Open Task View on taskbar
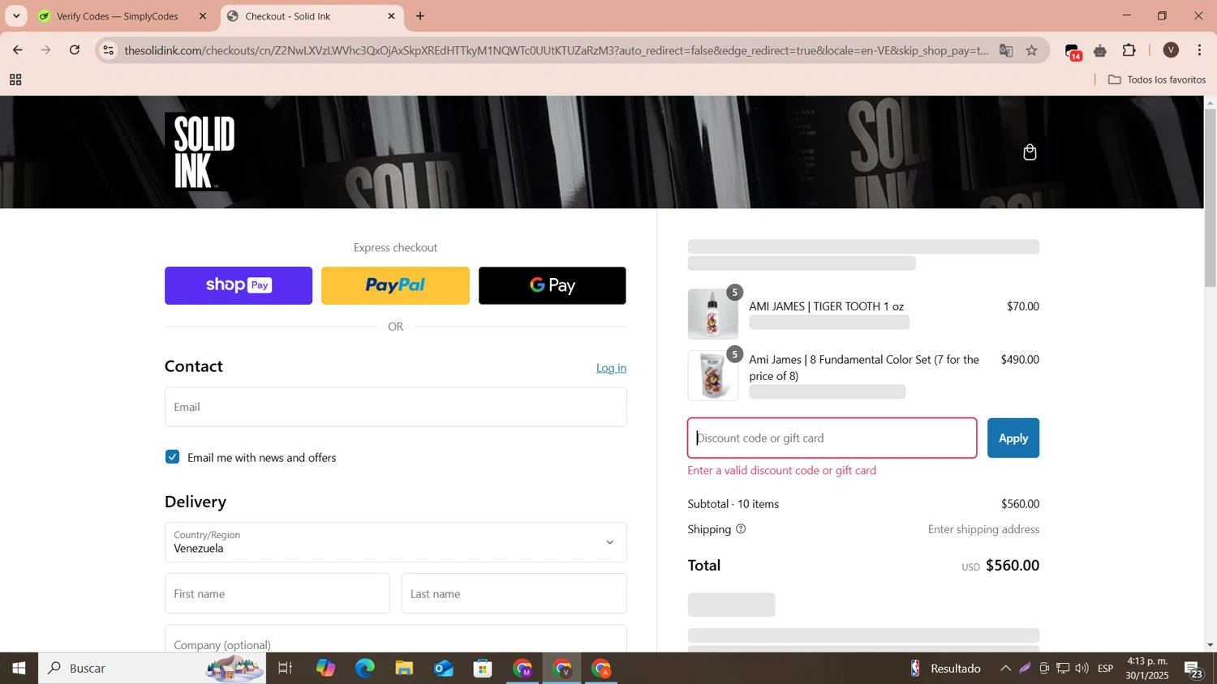Viewport: 1217px width, 684px height. click(x=286, y=669)
